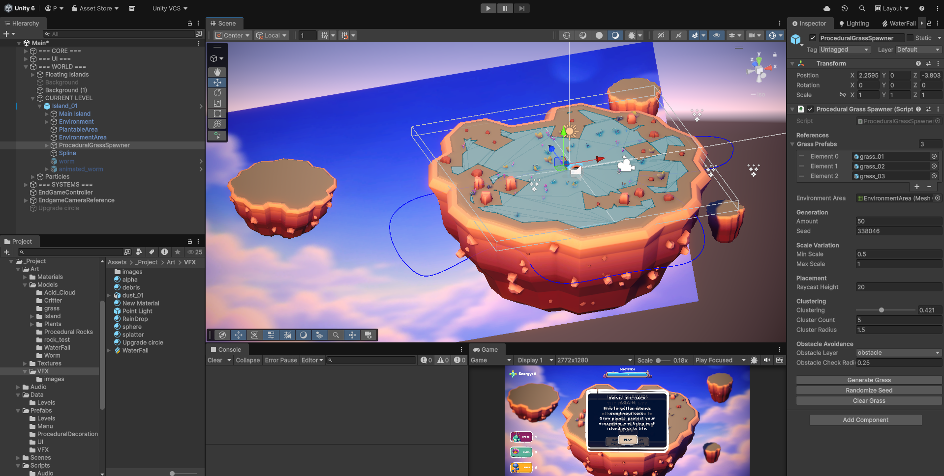Viewport: 944px width, 476px height.
Task: Click the Pause button in top toolbar
Action: [505, 8]
